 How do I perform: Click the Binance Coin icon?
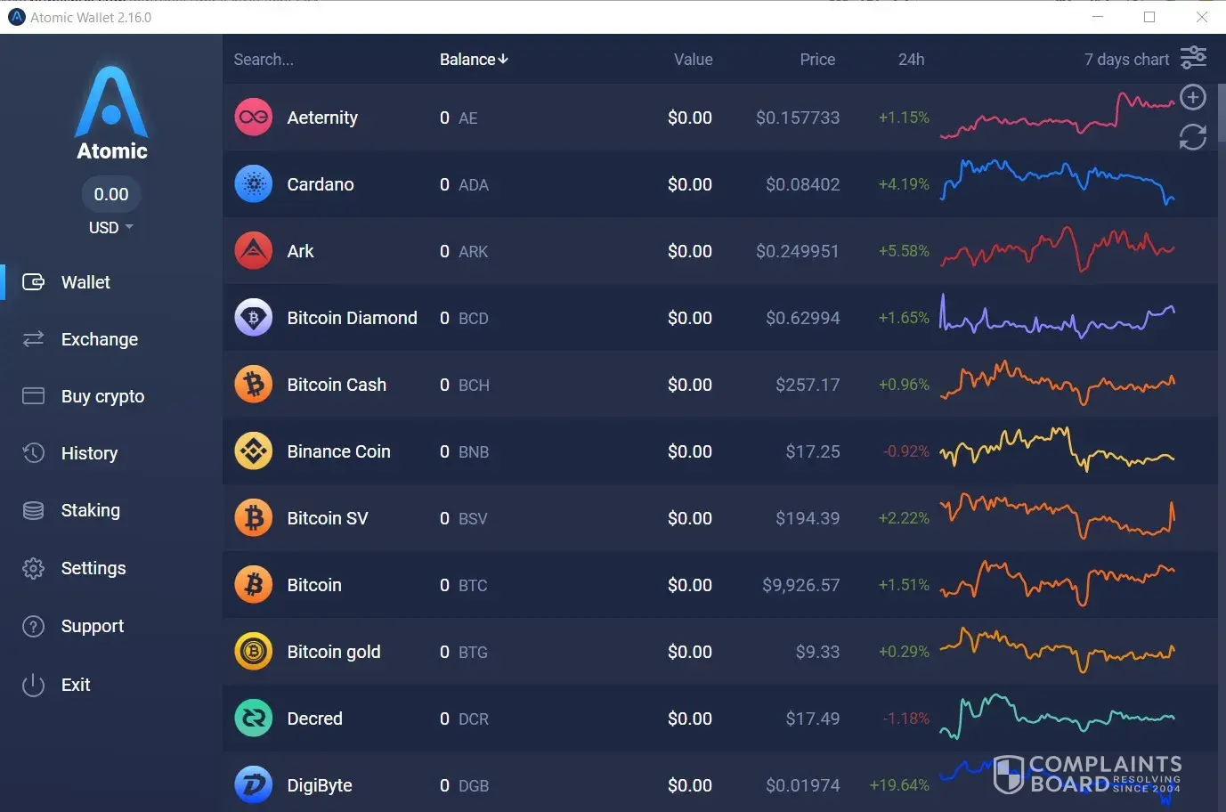pyautogui.click(x=253, y=451)
